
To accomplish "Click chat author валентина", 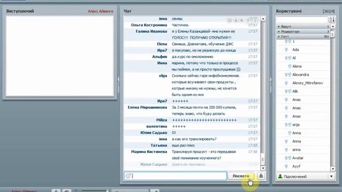I will click(x=157, y=126).
